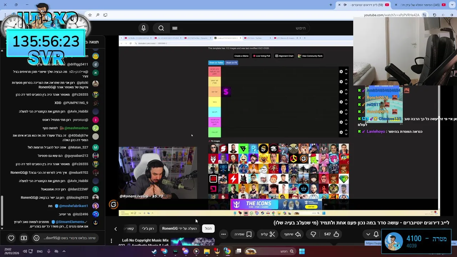Open site information icon beside the URL
The image size is (457, 257).
pyautogui.click(x=424, y=15)
